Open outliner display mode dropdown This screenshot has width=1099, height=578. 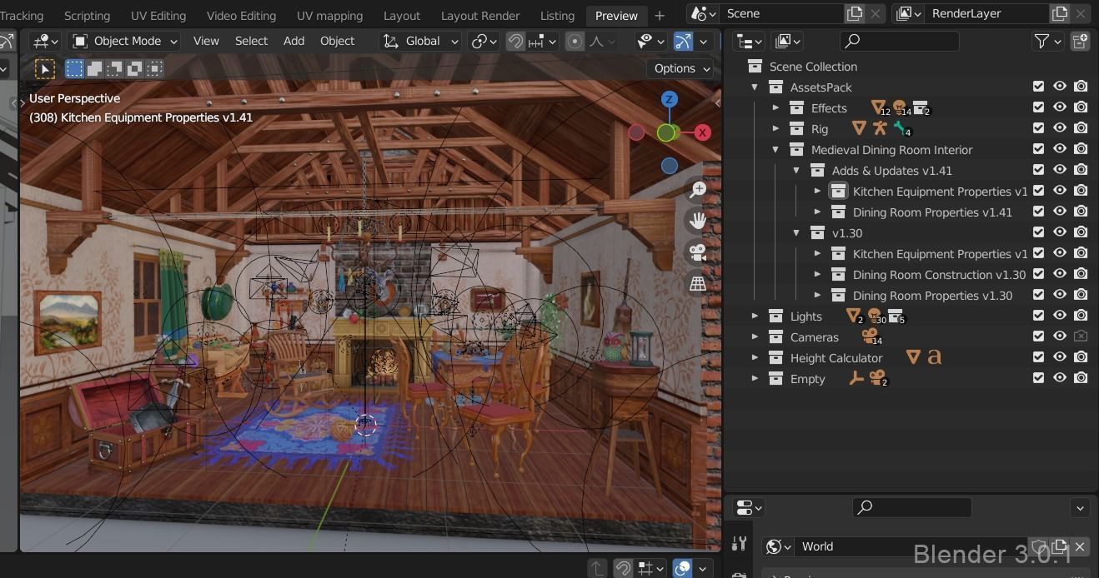tap(788, 41)
